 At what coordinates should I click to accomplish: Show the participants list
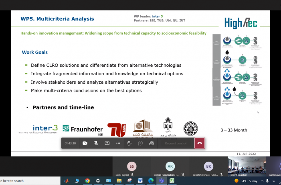click(152, 143)
